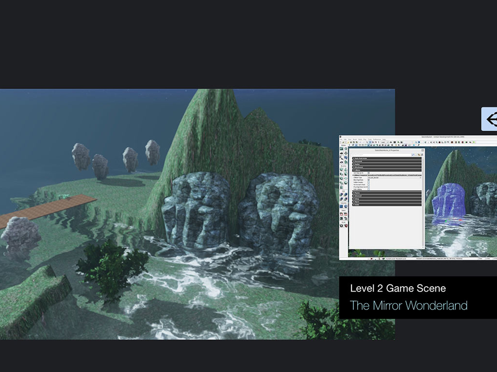Image resolution: width=497 pixels, height=372 pixels.
Task: Toggle the Can Step Up On checkbox
Action: 368,172
